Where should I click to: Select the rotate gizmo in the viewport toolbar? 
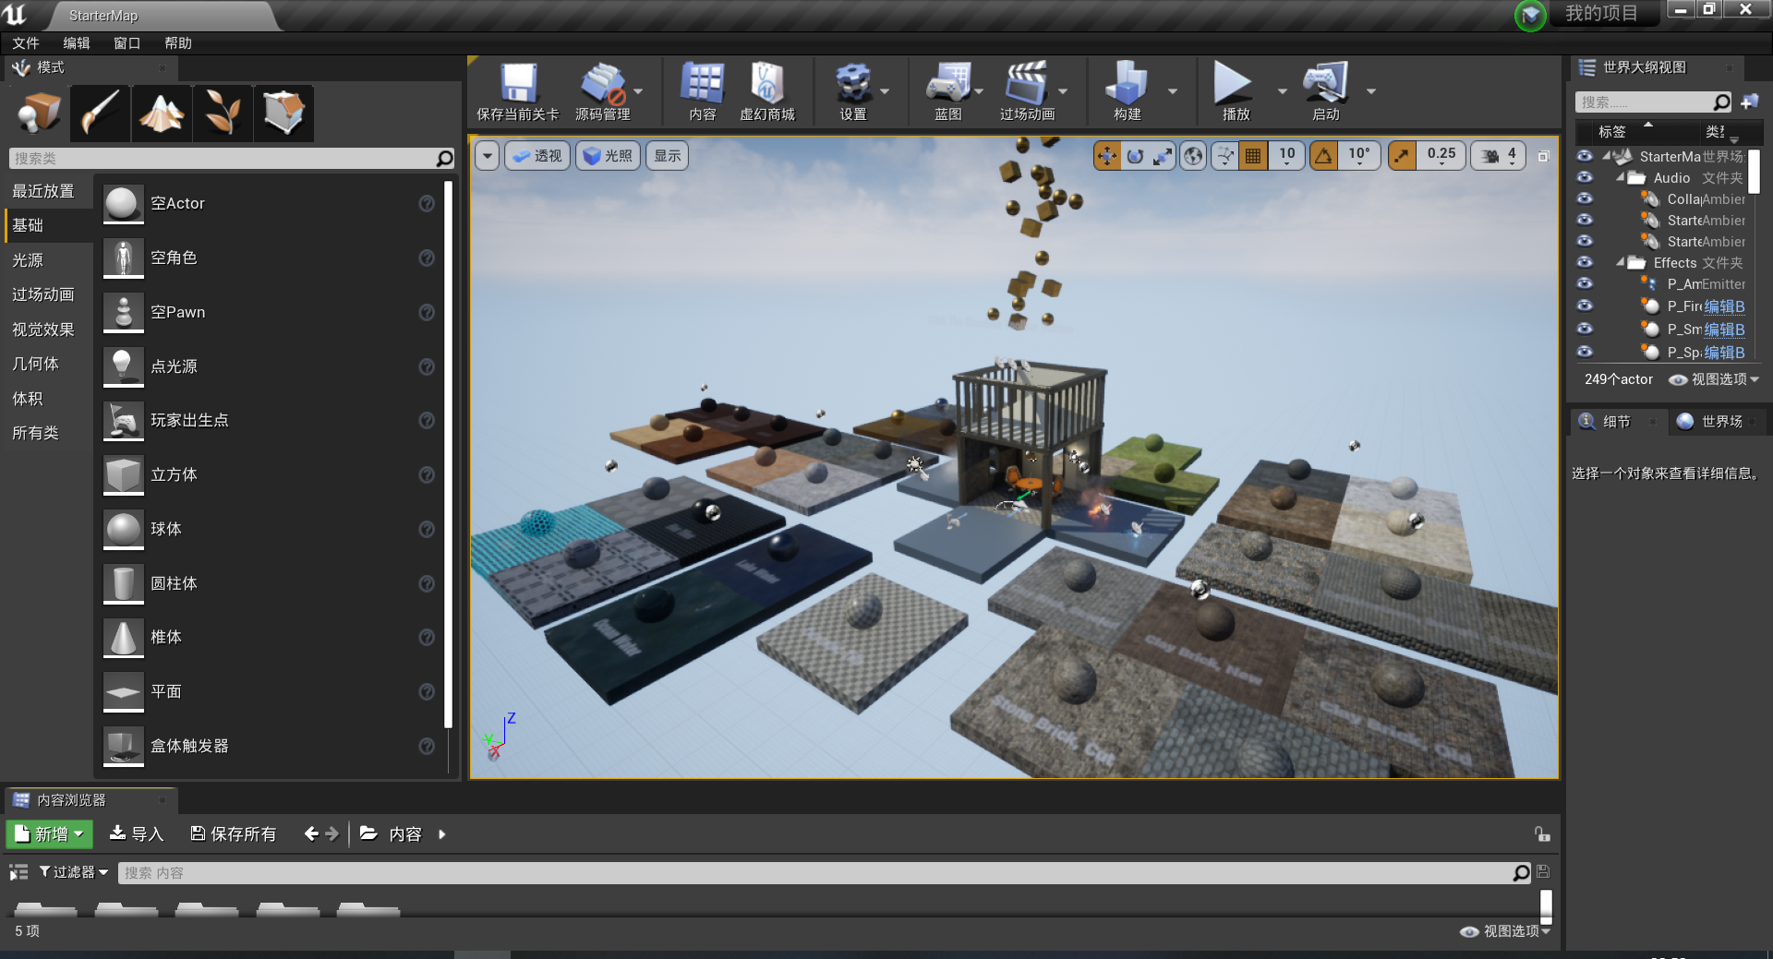tap(1135, 155)
